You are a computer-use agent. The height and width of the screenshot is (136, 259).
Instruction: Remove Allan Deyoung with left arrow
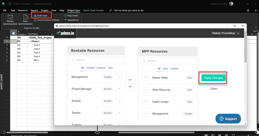pos(145,90)
